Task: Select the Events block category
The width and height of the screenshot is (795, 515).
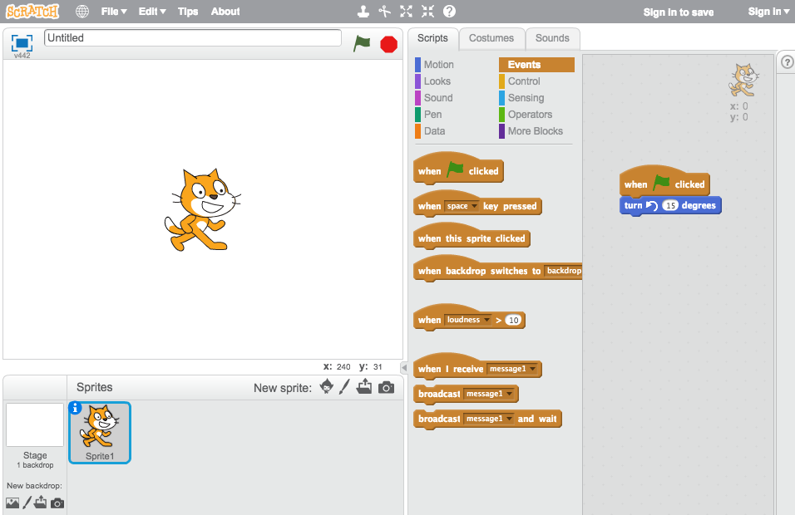Action: click(x=536, y=64)
